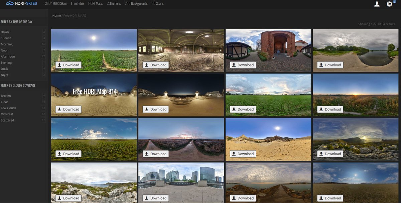Select the Overcast clouds filter
Viewport: 401px width, 203px height.
tap(7, 114)
